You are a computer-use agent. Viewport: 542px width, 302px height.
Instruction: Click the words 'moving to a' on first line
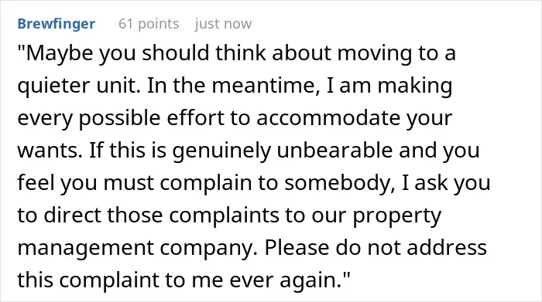pos(396,53)
